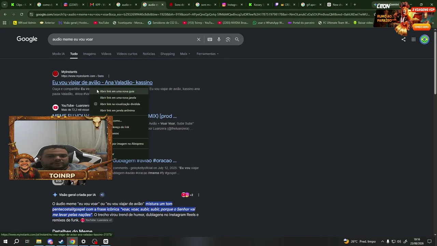Switch to the Notícias tab
Image resolution: width=437 pixels, height=246 pixels.
point(149,54)
